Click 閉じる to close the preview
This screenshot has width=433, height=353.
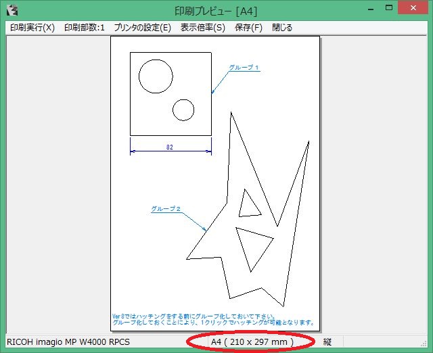click(x=282, y=28)
